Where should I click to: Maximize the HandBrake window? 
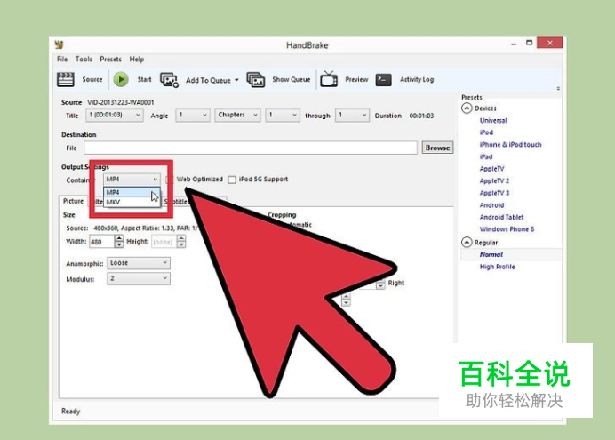click(x=529, y=43)
